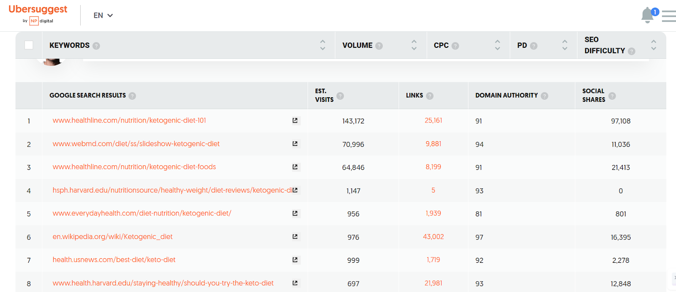This screenshot has width=676, height=292.
Task: Click links count 5 for hsph.harvard.edu
Action: [x=433, y=190]
